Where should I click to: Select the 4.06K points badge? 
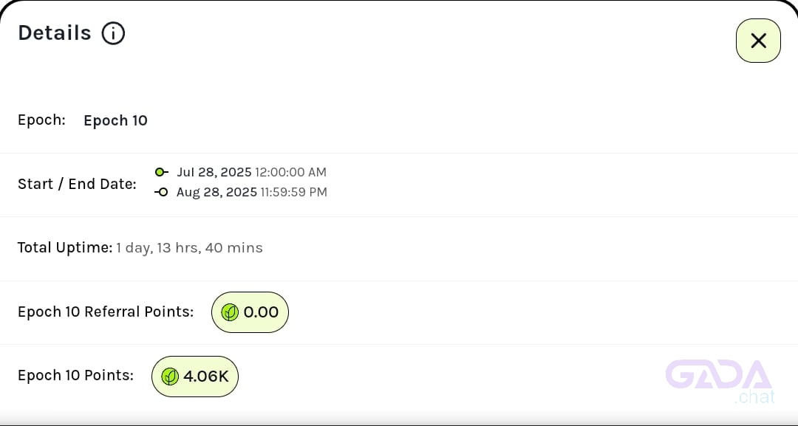tap(195, 377)
